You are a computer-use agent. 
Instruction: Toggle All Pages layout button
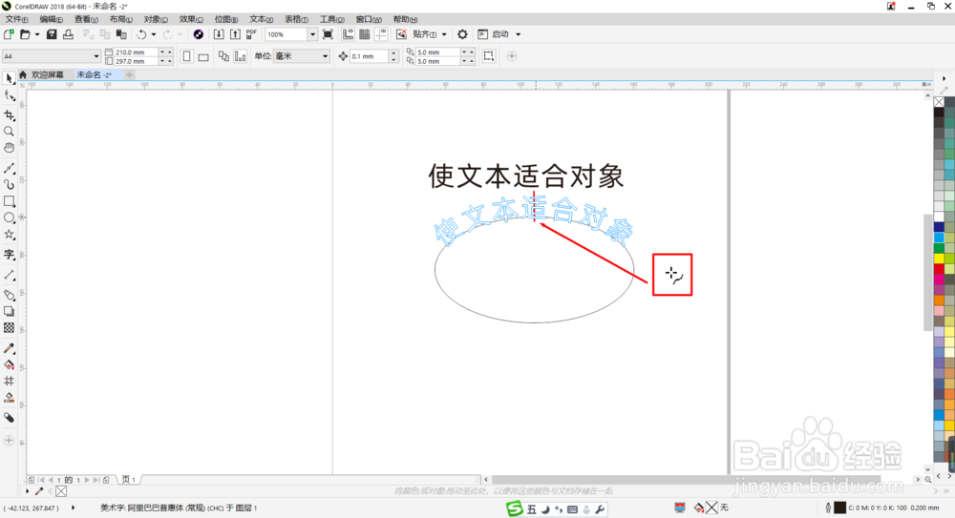(223, 56)
